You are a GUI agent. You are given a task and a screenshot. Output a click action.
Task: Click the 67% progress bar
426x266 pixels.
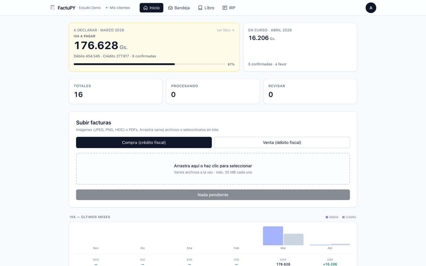[149, 64]
